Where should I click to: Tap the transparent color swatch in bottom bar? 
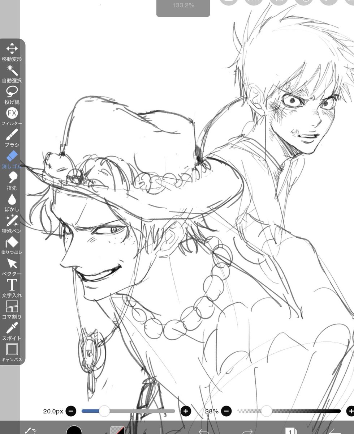point(117,430)
